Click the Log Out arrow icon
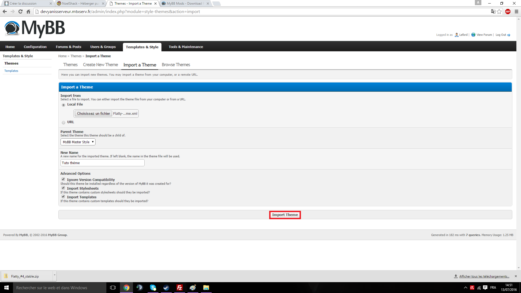The image size is (521, 293). pos(509,35)
